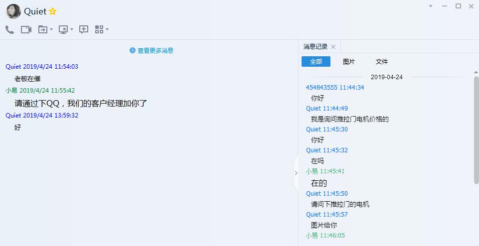Click Quiet's profile avatar
This screenshot has height=246, width=479.
13,11
